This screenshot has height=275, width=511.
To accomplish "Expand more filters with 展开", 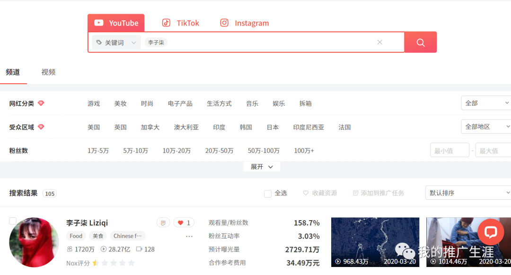I will point(262,167).
